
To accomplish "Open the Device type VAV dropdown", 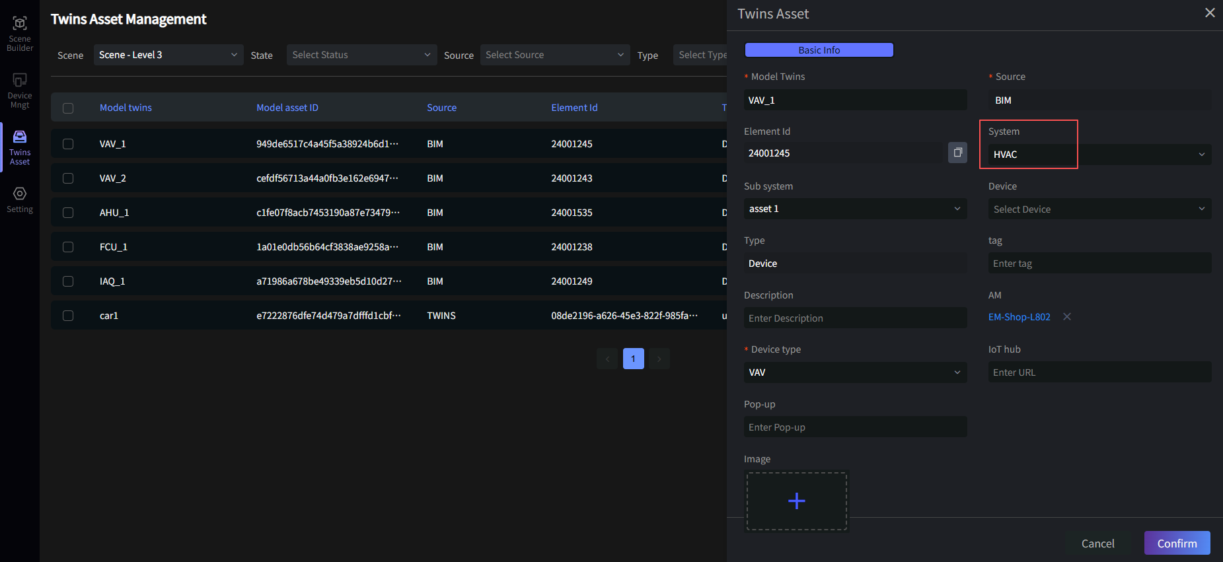I will [x=855, y=372].
